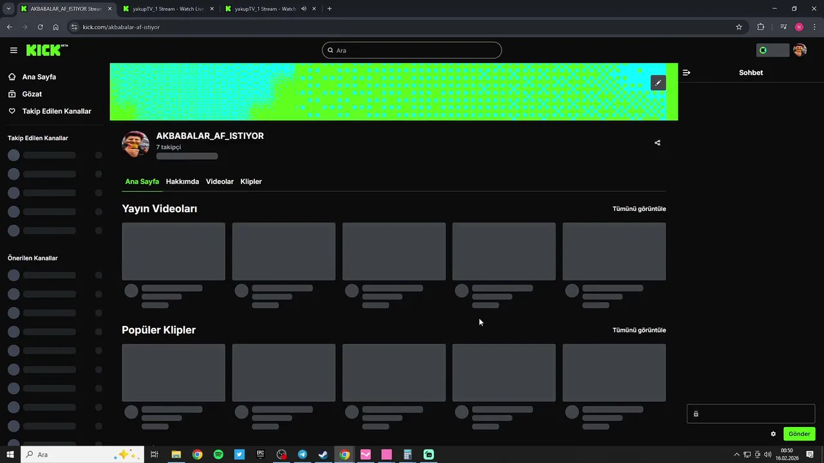The height and width of the screenshot is (463, 824).
Task: Click the KICK logo
Action: tap(47, 50)
